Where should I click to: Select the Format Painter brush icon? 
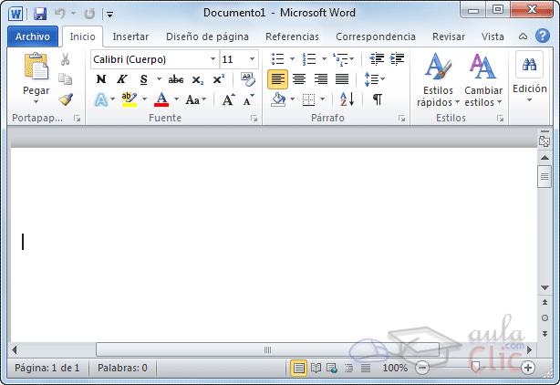tap(66, 99)
